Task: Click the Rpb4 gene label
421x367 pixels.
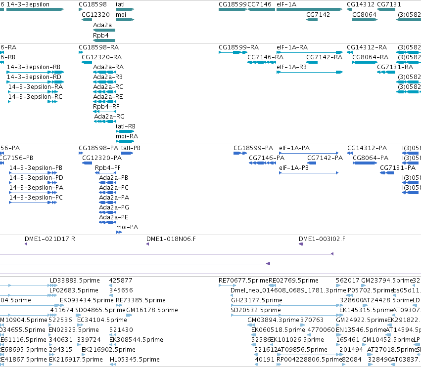Action: tap(101, 35)
